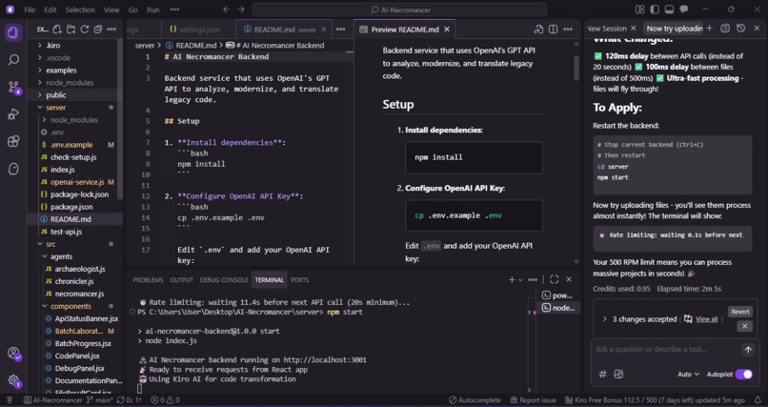Switch to the OUTPUT panel tab
Image resolution: width=768 pixels, height=407 pixels.
182,279
